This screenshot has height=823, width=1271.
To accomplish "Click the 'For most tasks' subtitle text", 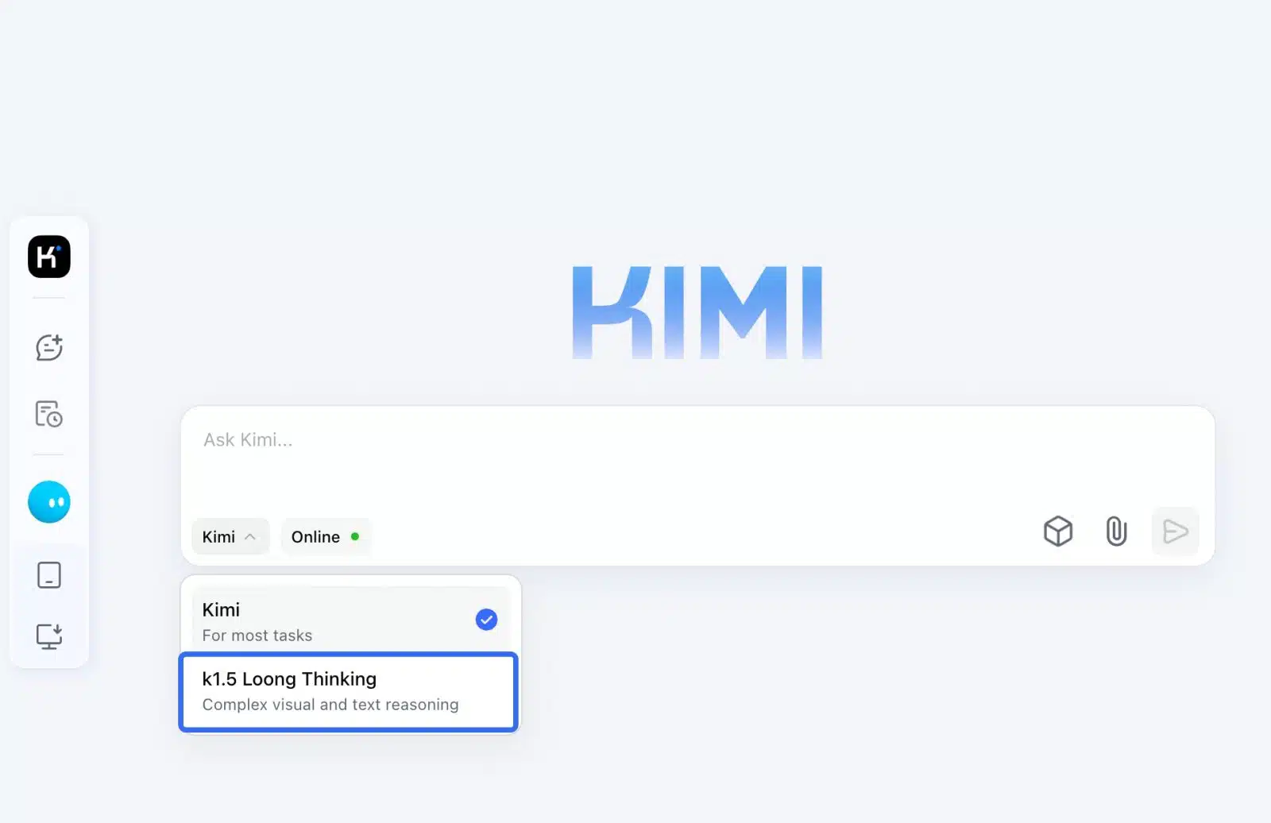I will click(257, 636).
